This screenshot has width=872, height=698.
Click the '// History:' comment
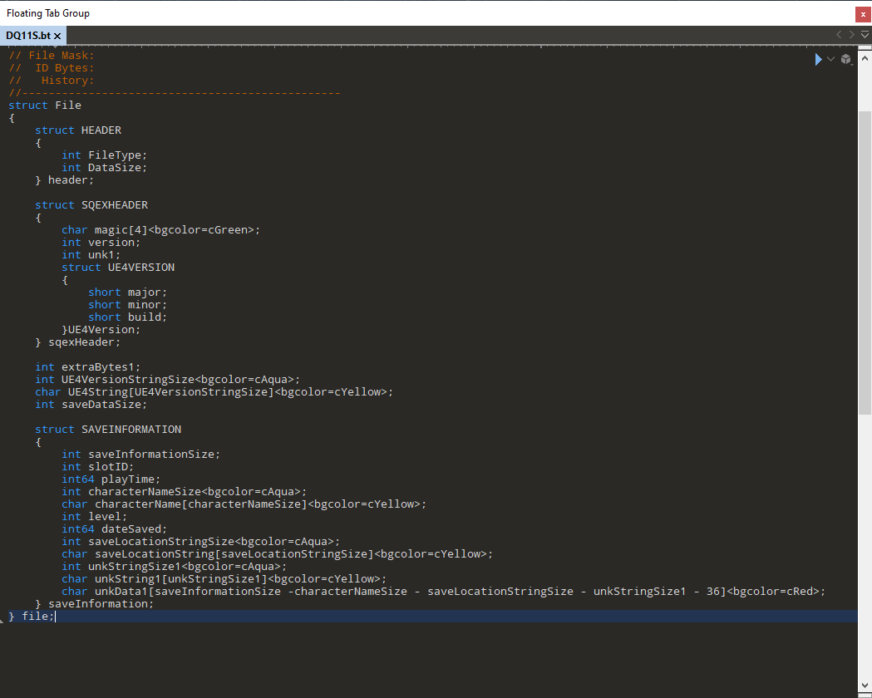[x=52, y=80]
